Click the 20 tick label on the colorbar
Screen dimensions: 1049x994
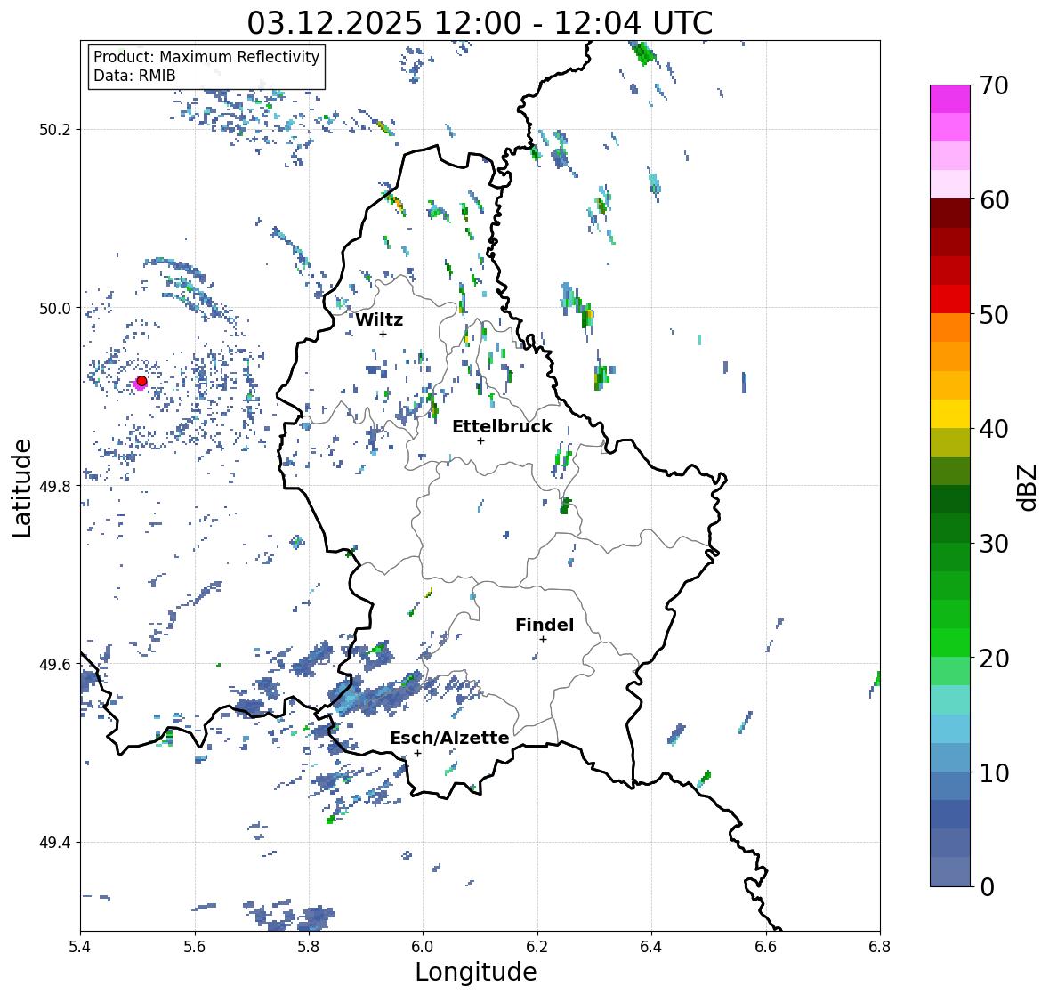click(x=994, y=659)
